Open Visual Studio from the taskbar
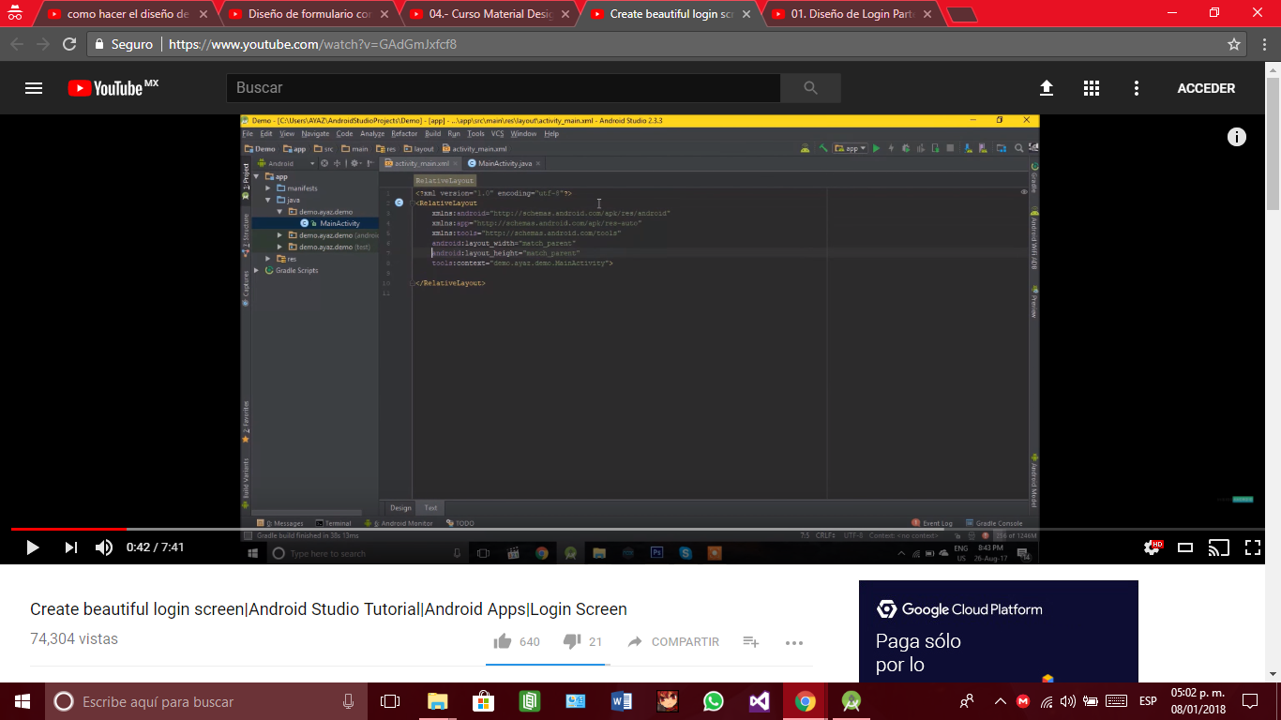Image resolution: width=1281 pixels, height=720 pixels. pos(760,701)
